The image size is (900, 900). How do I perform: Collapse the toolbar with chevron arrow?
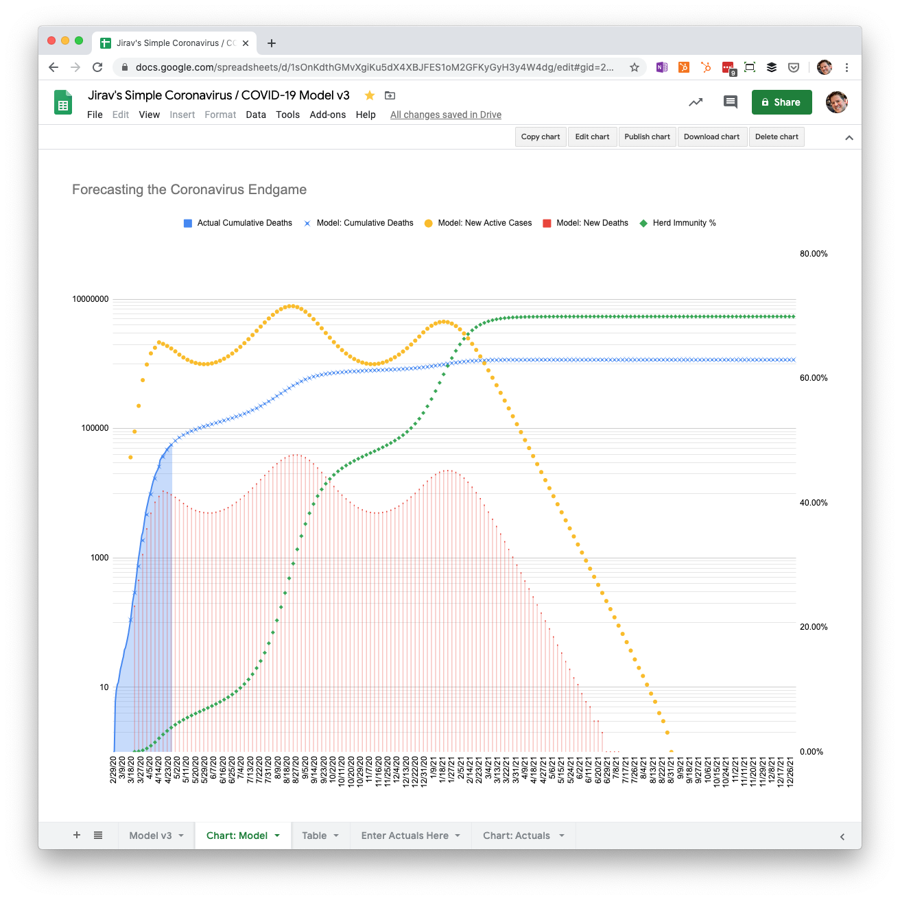tap(849, 137)
